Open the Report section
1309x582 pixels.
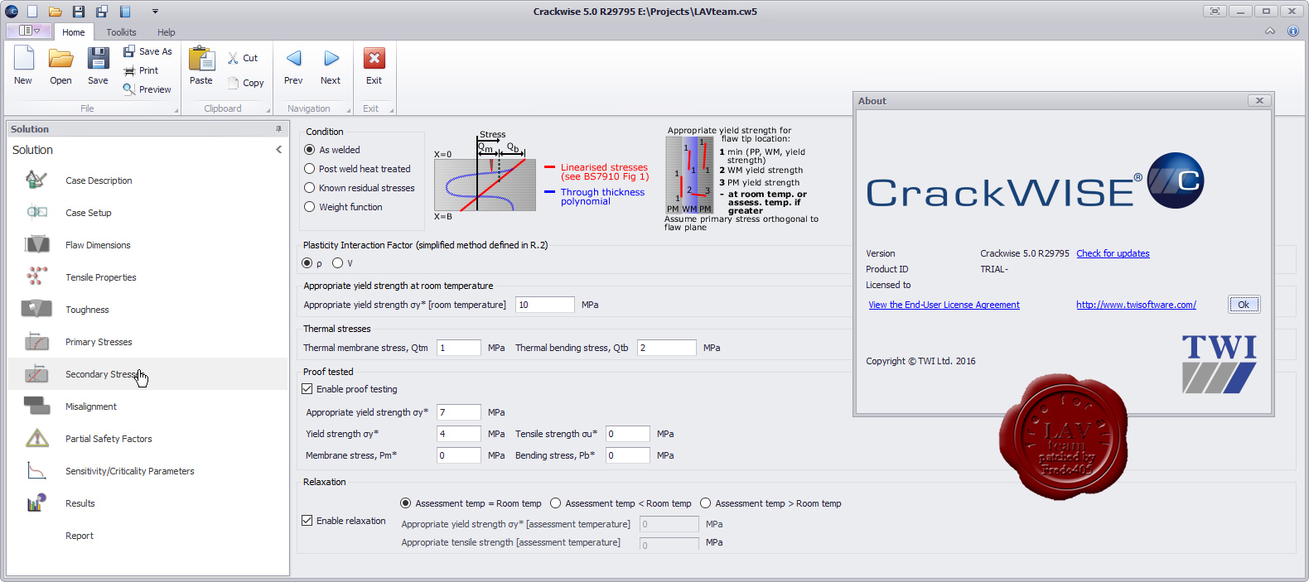point(80,536)
